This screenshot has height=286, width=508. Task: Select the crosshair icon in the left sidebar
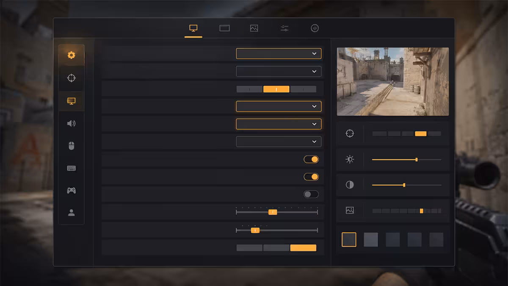click(71, 78)
